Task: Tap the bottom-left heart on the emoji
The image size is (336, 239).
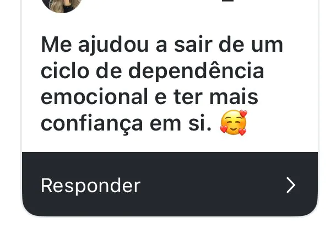Action: pos(224,129)
